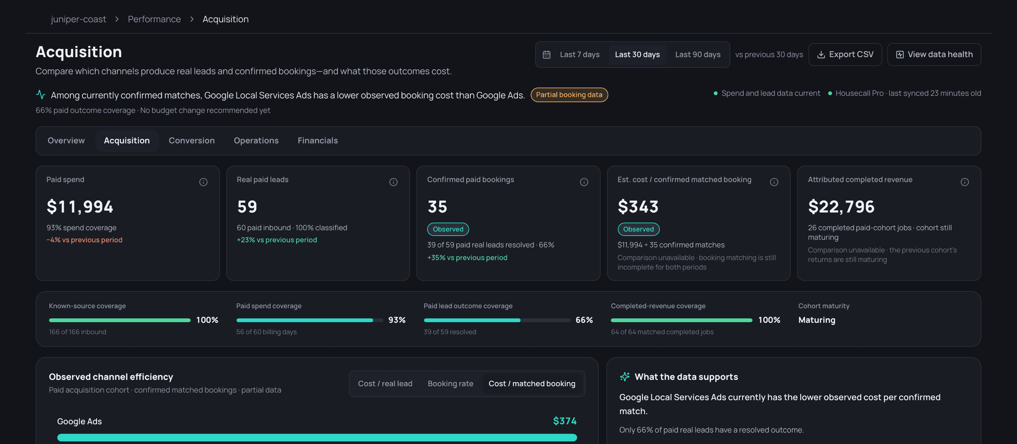Click the 35 confirmed bookings value

tap(437, 206)
